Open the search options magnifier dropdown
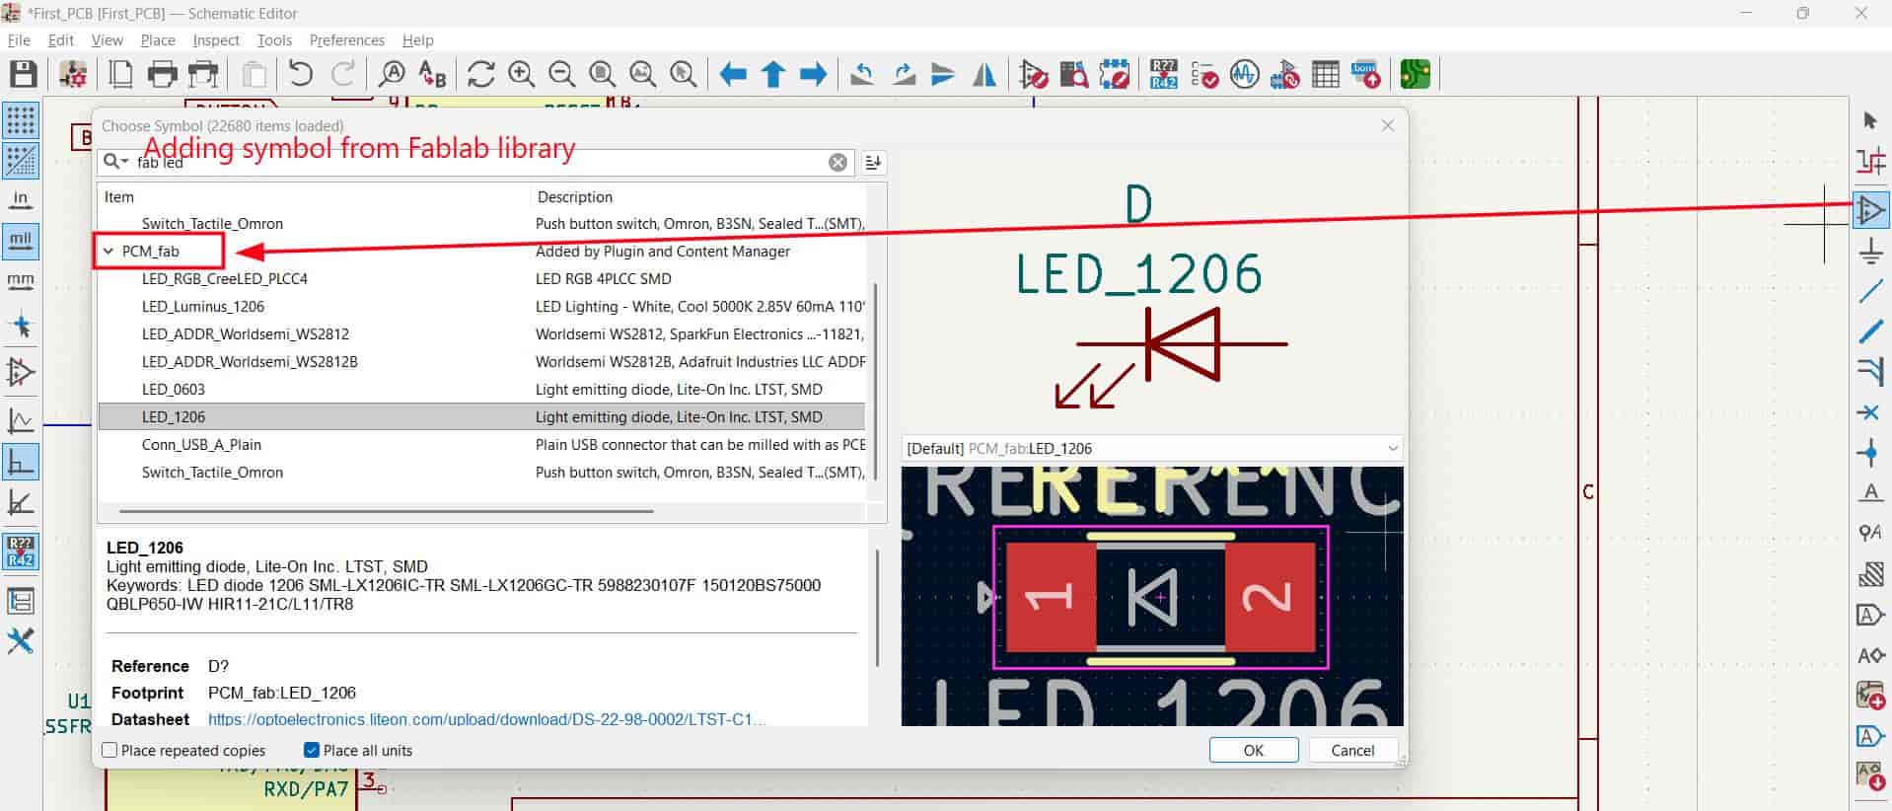The height and width of the screenshot is (811, 1892). (116, 162)
